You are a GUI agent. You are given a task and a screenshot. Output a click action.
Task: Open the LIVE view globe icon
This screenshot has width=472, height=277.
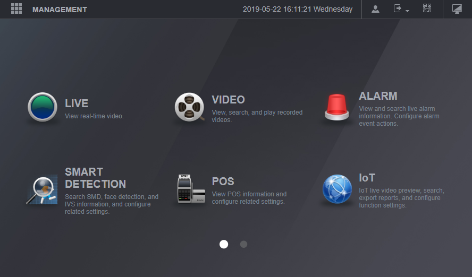(43, 107)
